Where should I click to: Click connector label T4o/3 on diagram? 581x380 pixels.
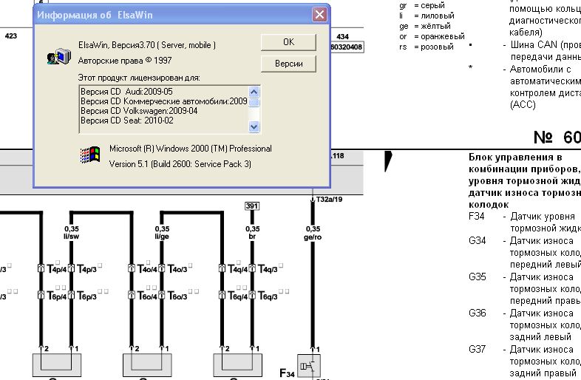coord(177,268)
